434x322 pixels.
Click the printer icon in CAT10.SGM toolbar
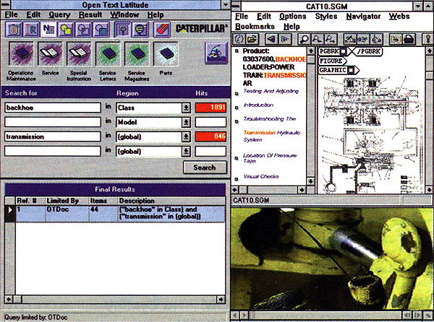[x=409, y=39]
